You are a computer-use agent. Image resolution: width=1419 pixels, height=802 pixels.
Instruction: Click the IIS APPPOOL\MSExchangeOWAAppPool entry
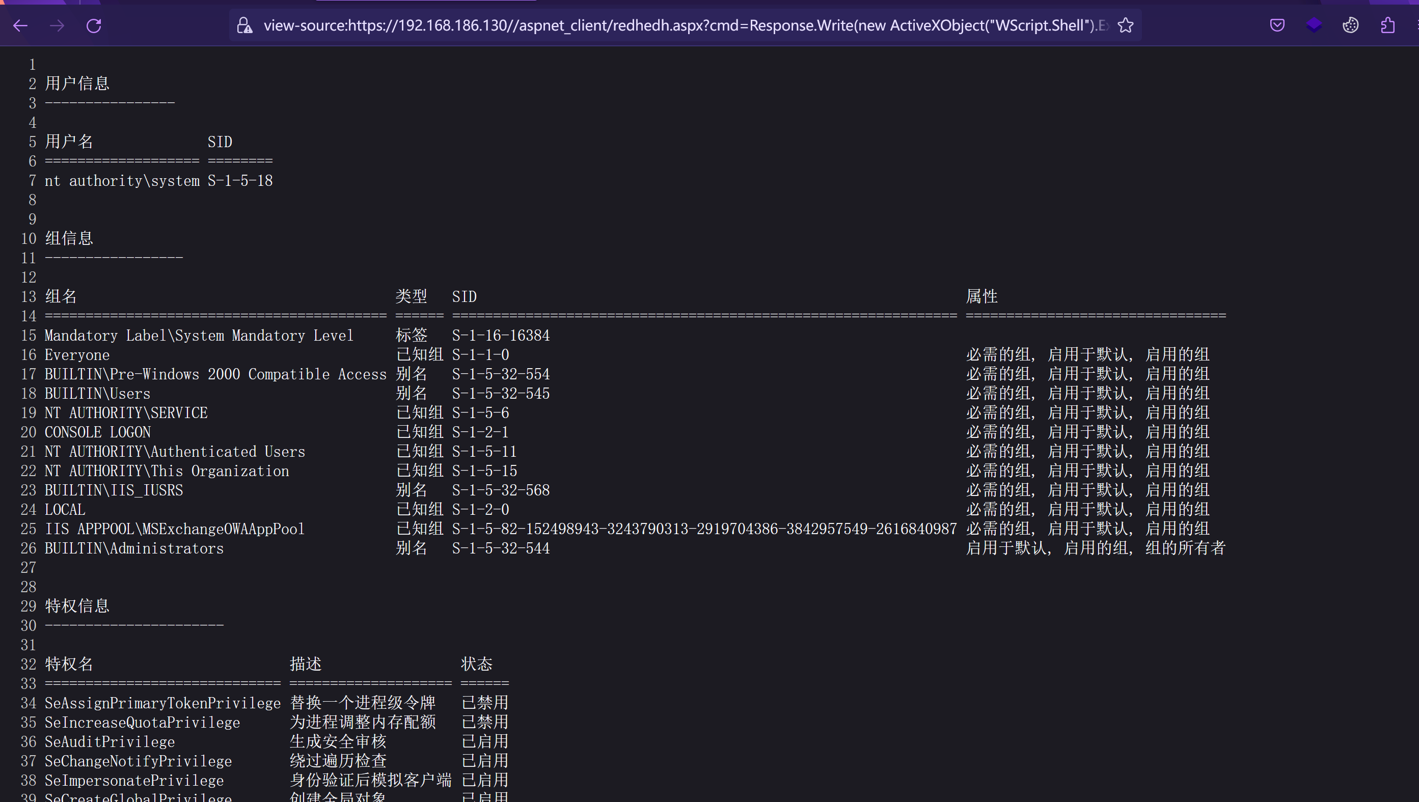(174, 529)
